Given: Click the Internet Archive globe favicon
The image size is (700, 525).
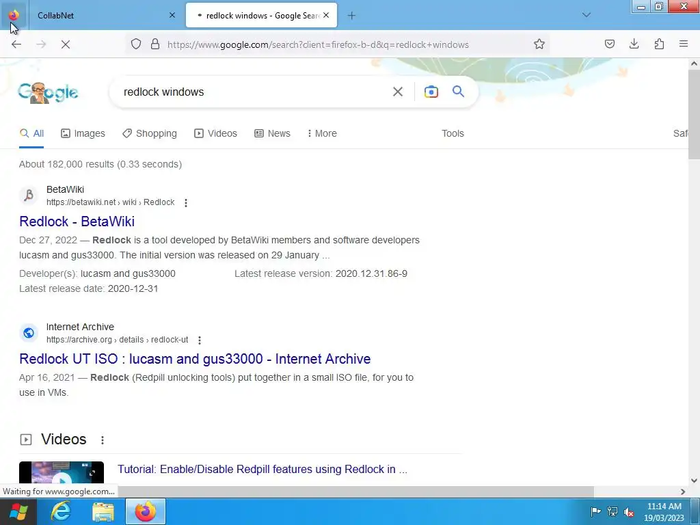Looking at the screenshot, I should pyautogui.click(x=29, y=333).
